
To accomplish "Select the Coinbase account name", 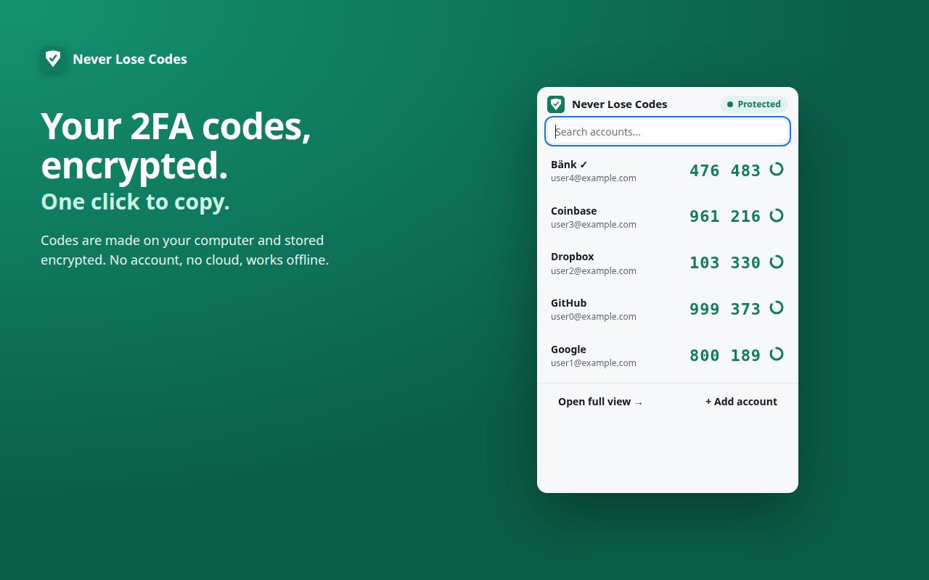I will tap(573, 211).
